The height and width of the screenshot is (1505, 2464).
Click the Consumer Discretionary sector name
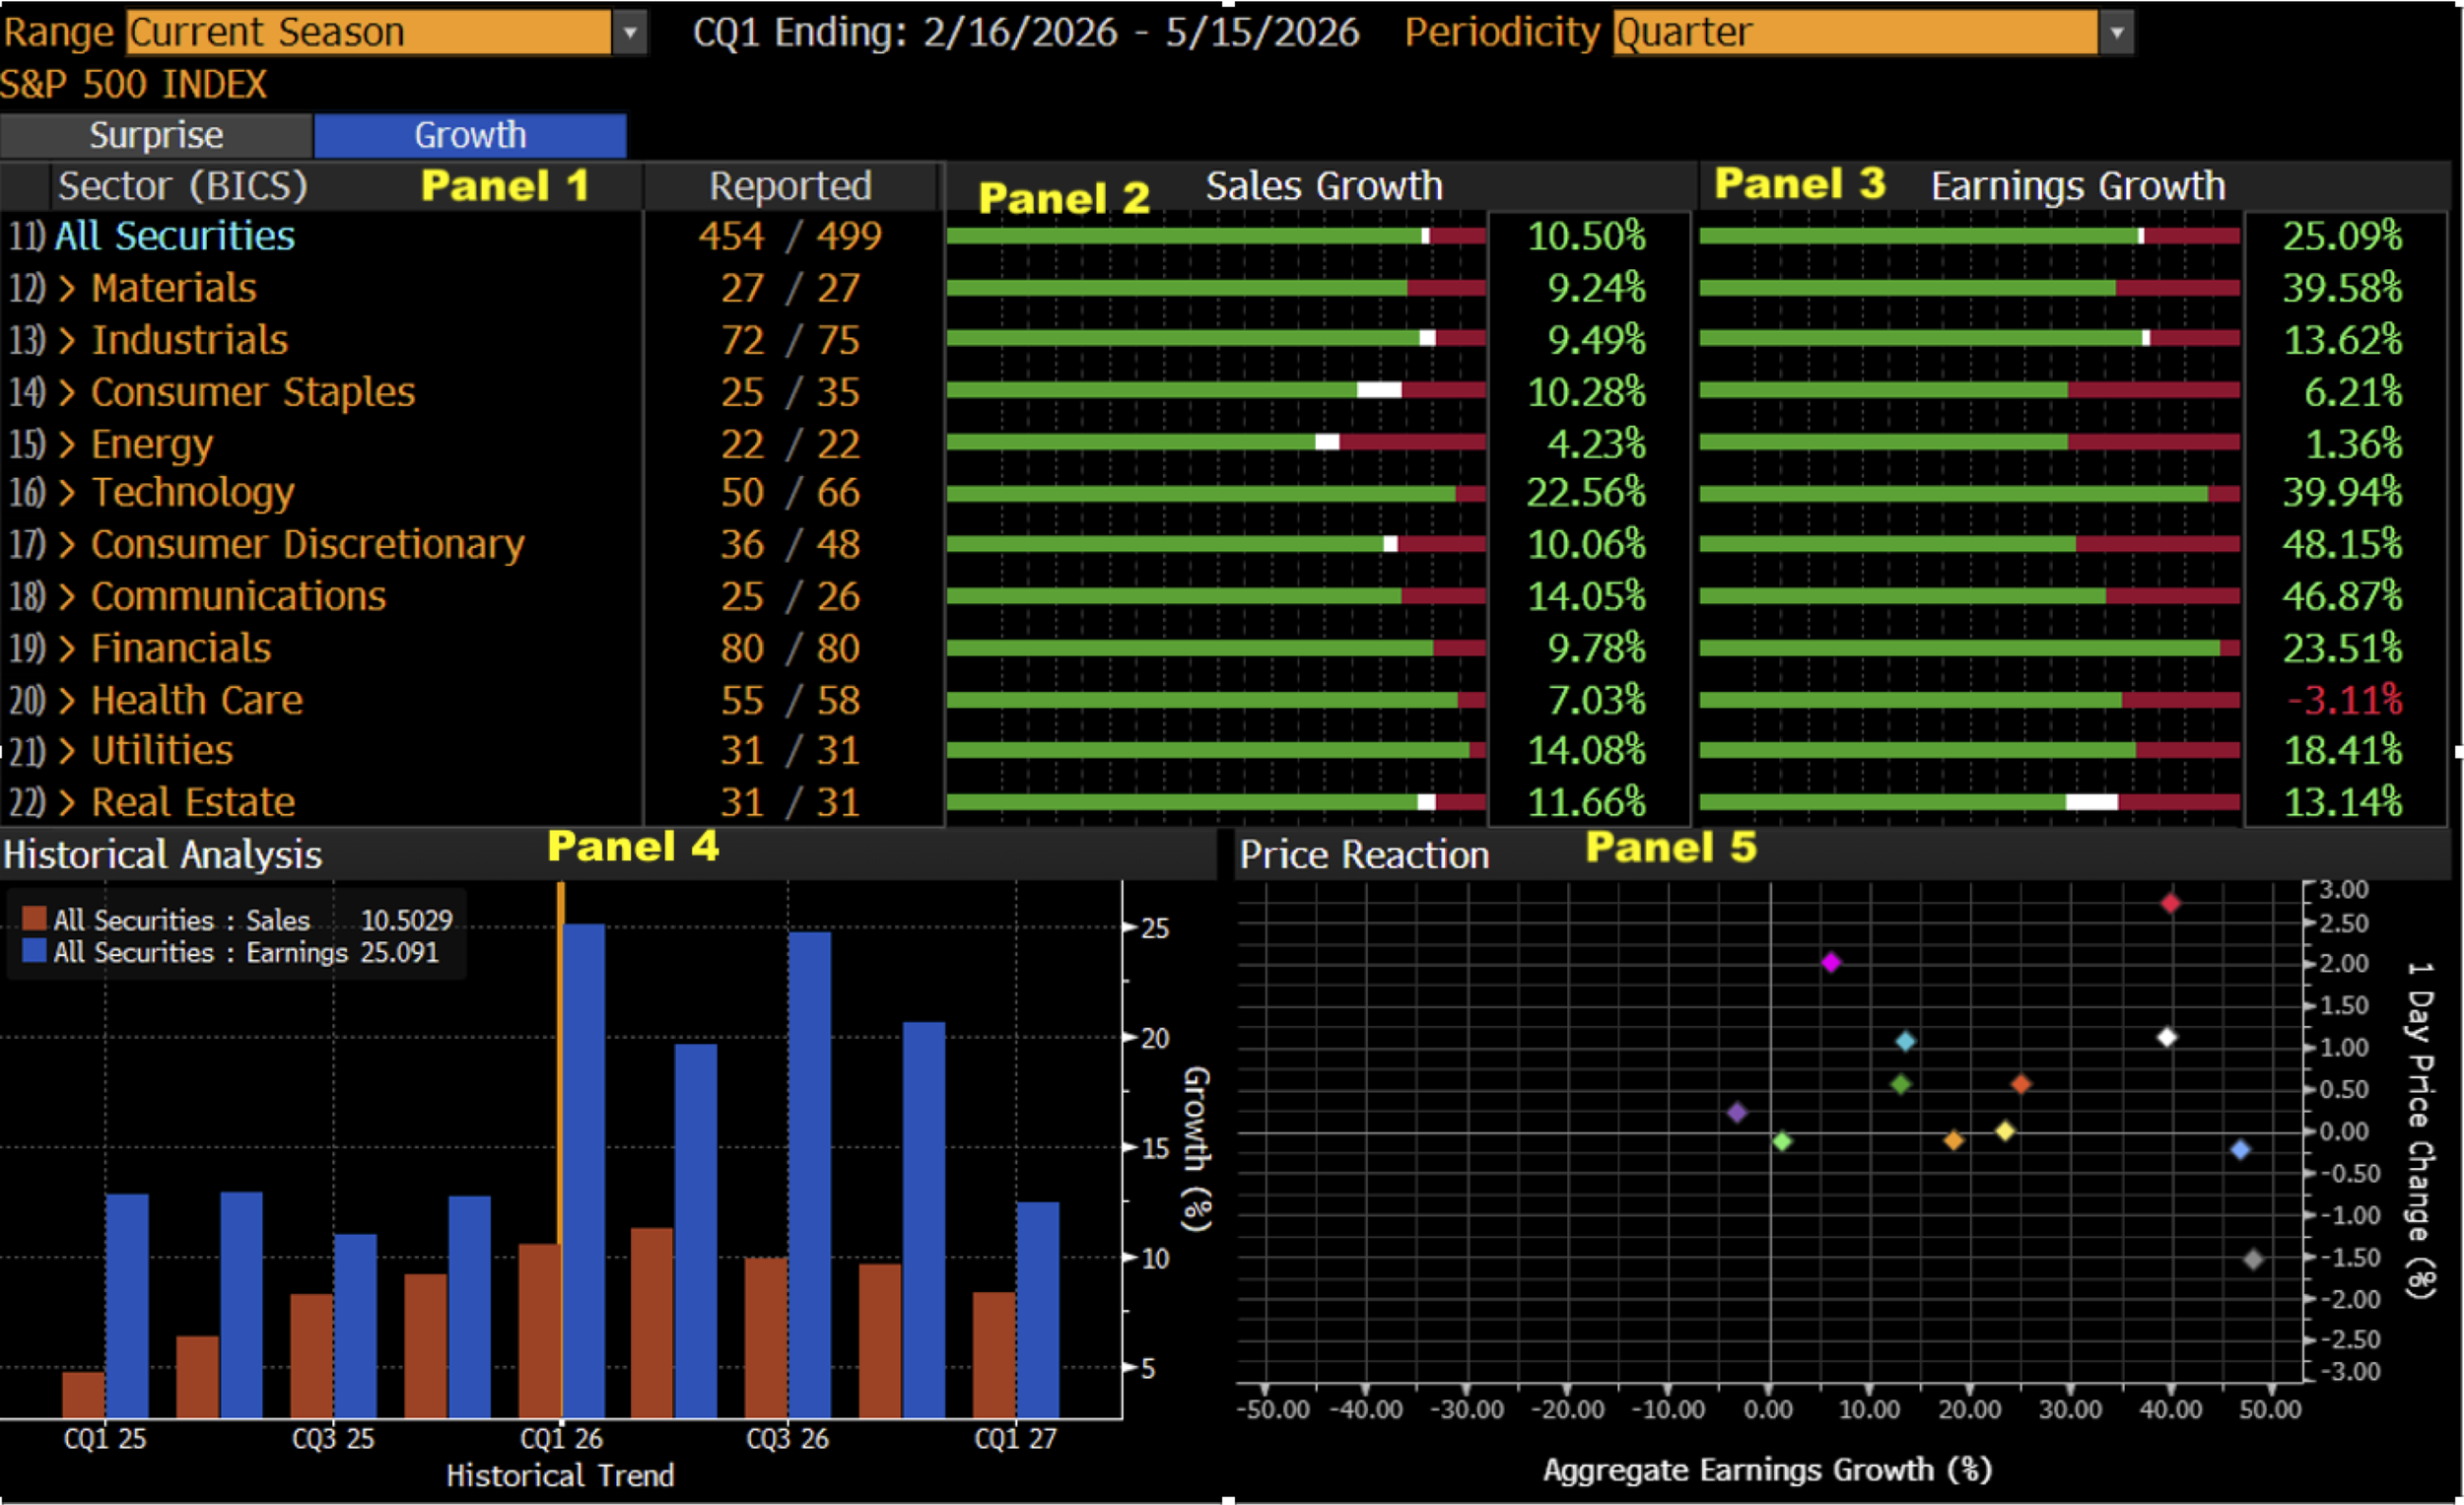coord(308,544)
